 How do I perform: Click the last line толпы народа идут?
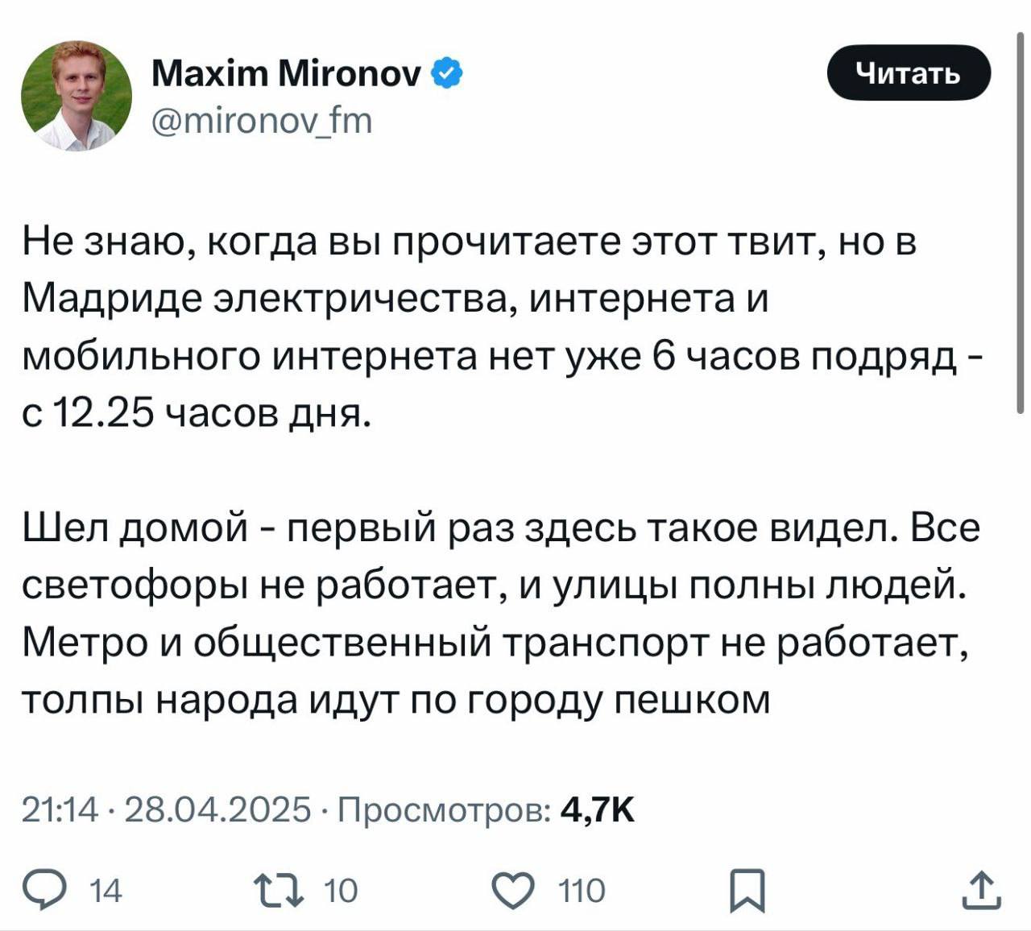pyautogui.click(x=395, y=699)
